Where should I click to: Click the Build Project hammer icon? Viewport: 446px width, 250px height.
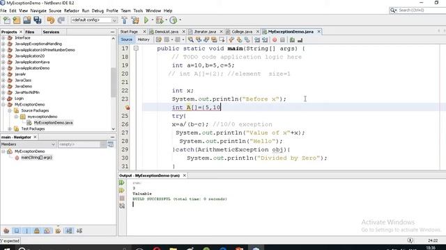pos(124,20)
